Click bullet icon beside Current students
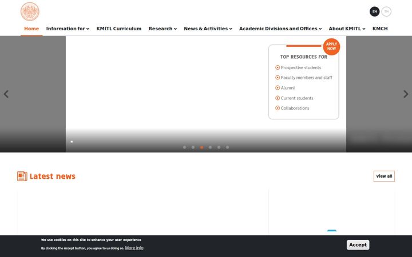The image size is (412, 257). [x=278, y=98]
